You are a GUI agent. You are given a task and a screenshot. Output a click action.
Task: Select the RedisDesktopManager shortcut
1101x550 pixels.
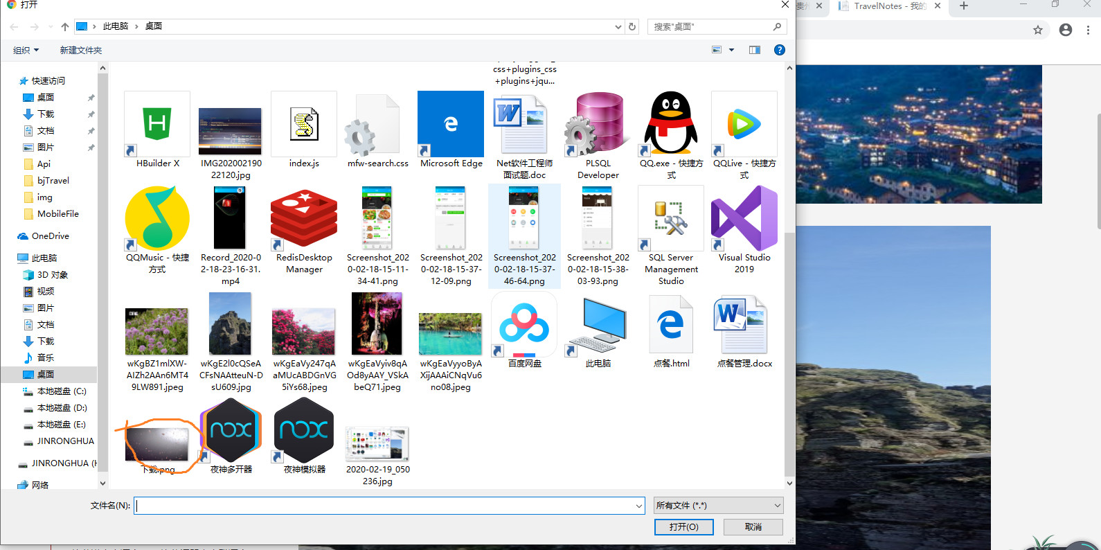[x=304, y=218]
